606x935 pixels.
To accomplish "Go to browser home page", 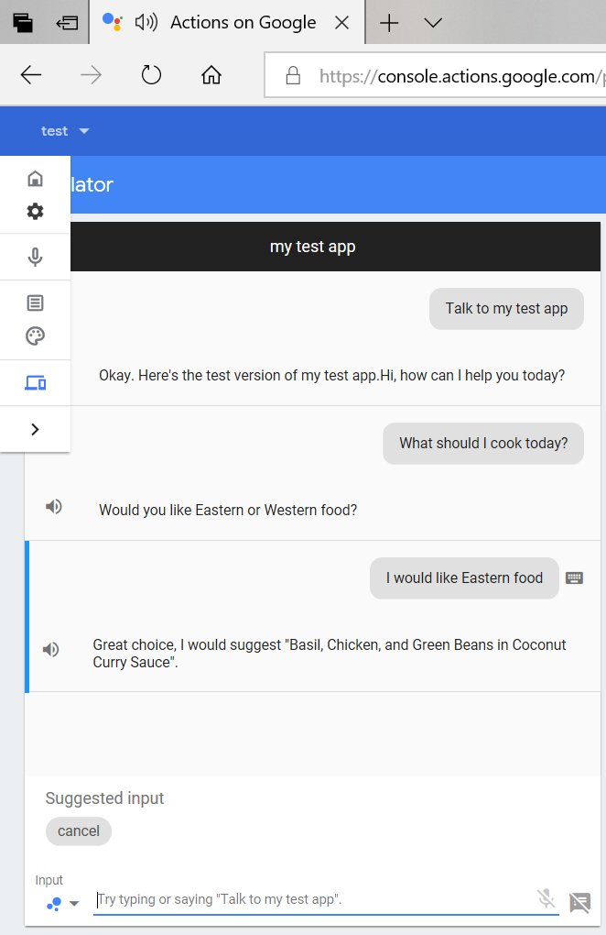I will tap(211, 75).
